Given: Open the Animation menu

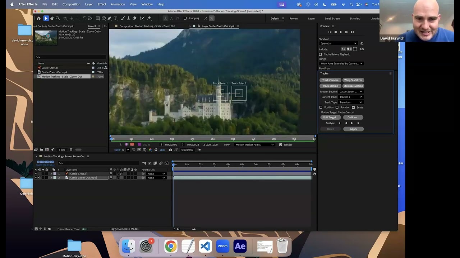Looking at the screenshot, I should click(x=118, y=4).
